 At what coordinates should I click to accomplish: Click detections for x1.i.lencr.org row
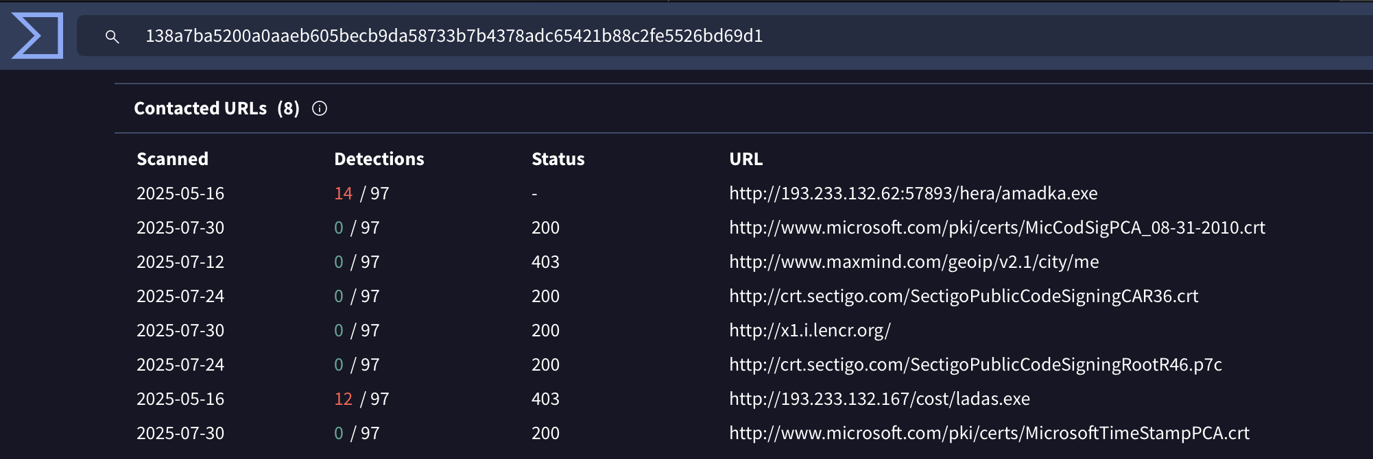coord(357,330)
